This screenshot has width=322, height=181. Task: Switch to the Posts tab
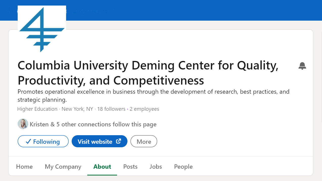pos(130,167)
